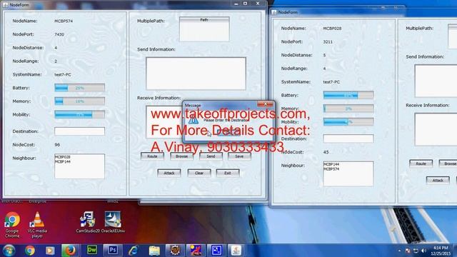Click Battery progress bar in MCBP574 window

point(79,88)
